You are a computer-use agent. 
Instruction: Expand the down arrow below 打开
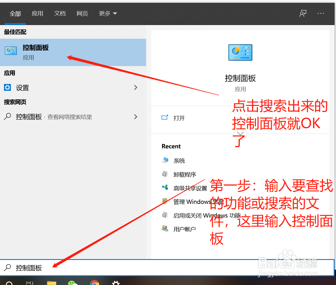[240, 133]
